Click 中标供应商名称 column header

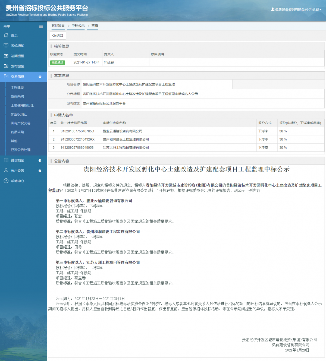click(x=114, y=123)
